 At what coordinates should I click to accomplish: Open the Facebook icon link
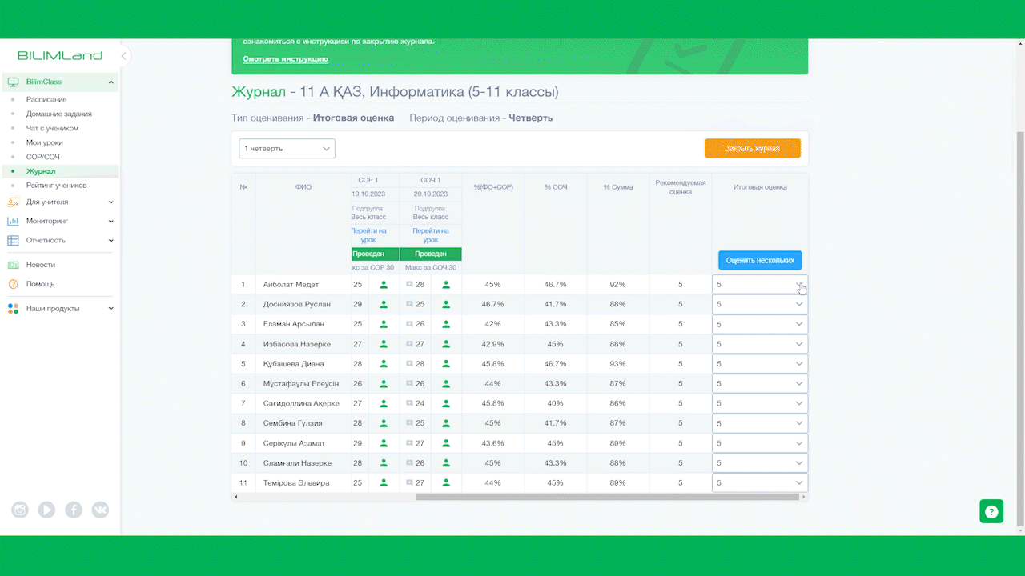click(74, 510)
